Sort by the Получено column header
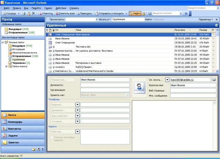220x159 pixels. pos(186,30)
